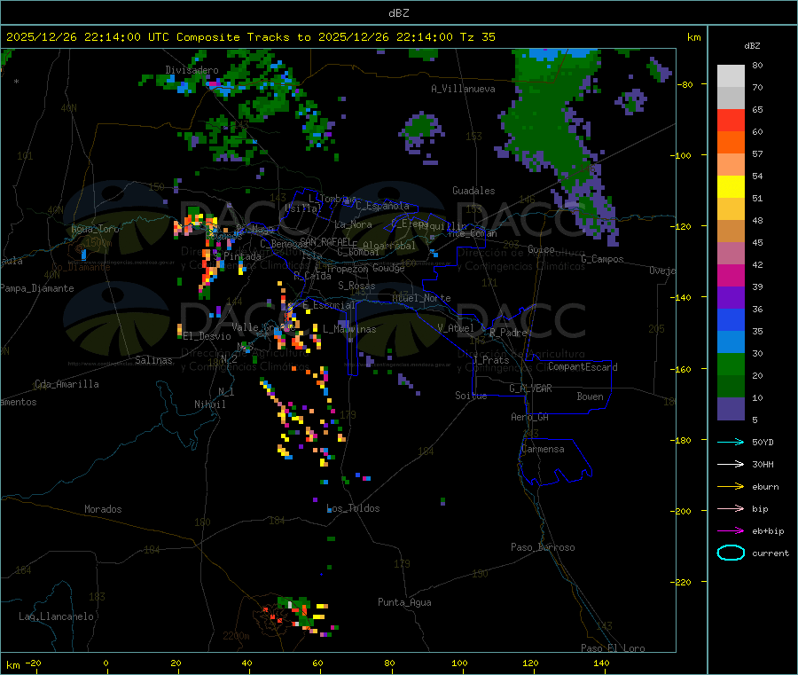This screenshot has height=675, width=798.
Task: Select the 5 dBZ purple color swatch
Action: pos(731,409)
